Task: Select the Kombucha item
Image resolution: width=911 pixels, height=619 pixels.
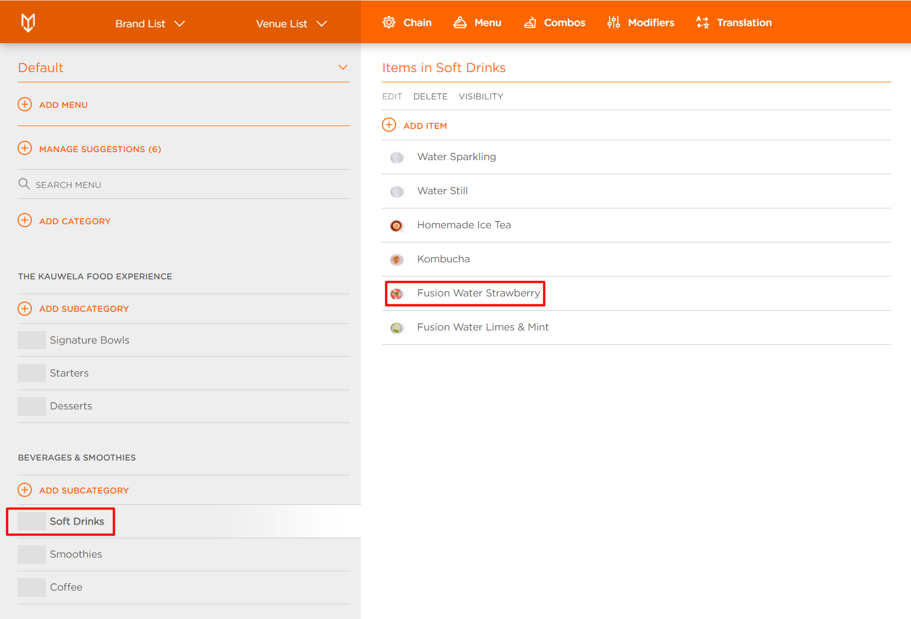Action: click(637, 260)
